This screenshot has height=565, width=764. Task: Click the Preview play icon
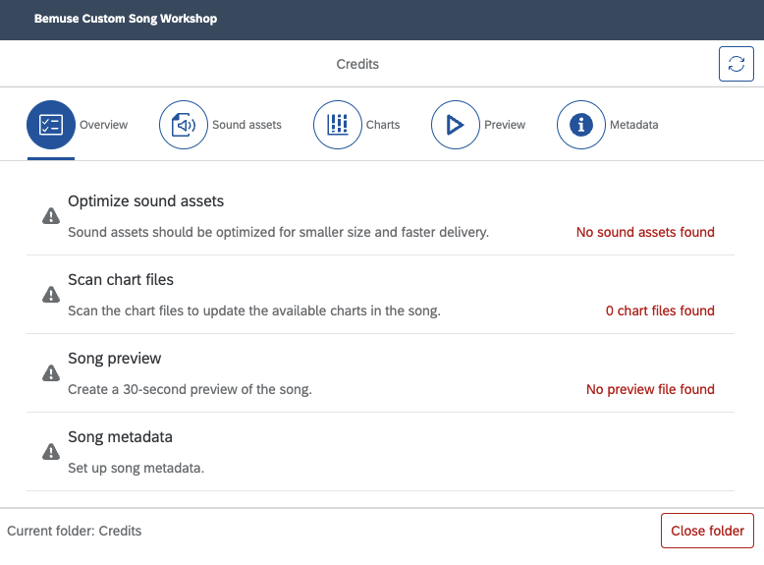click(455, 125)
